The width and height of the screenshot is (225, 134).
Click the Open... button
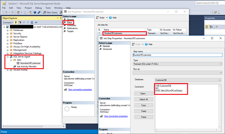(x=144, y=93)
